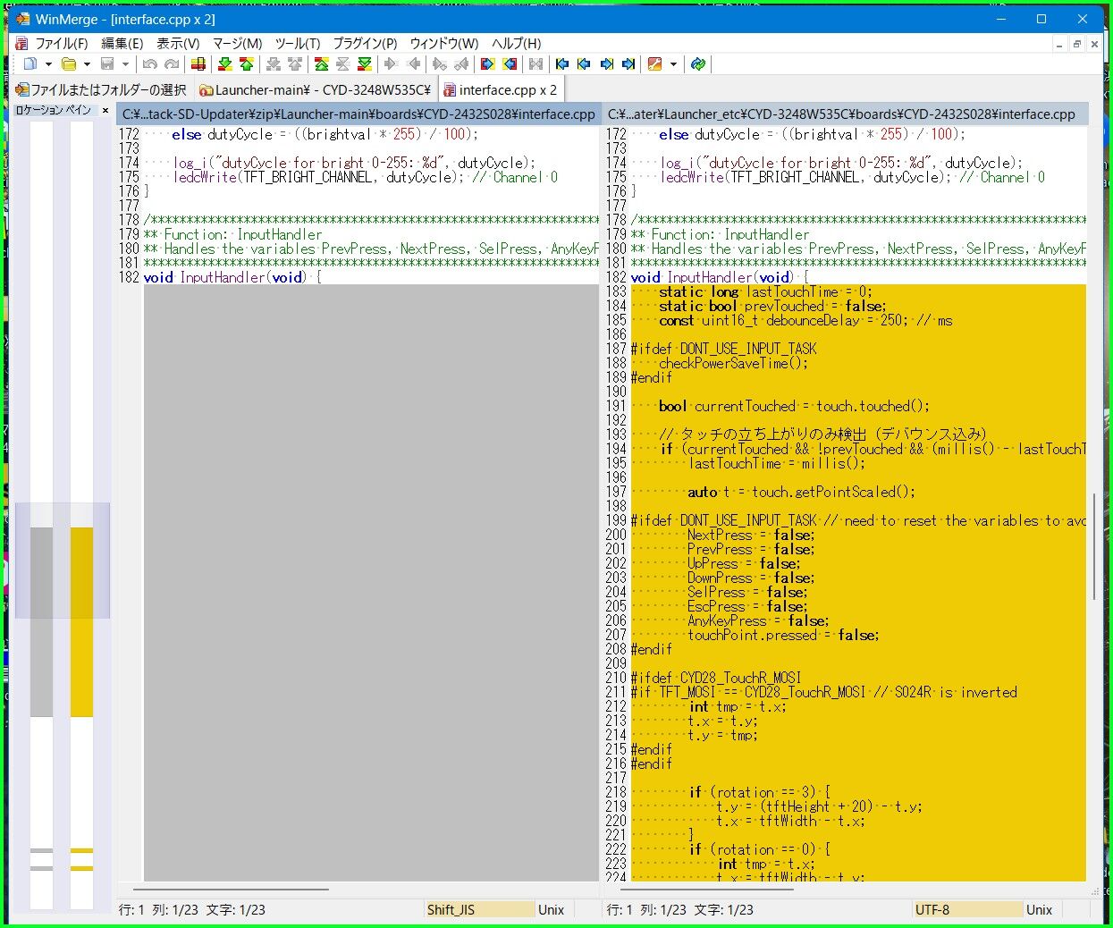The height and width of the screenshot is (928, 1113).
Task: Switch to the ファイルまたはフォルダーの選択 tab
Action: (101, 89)
